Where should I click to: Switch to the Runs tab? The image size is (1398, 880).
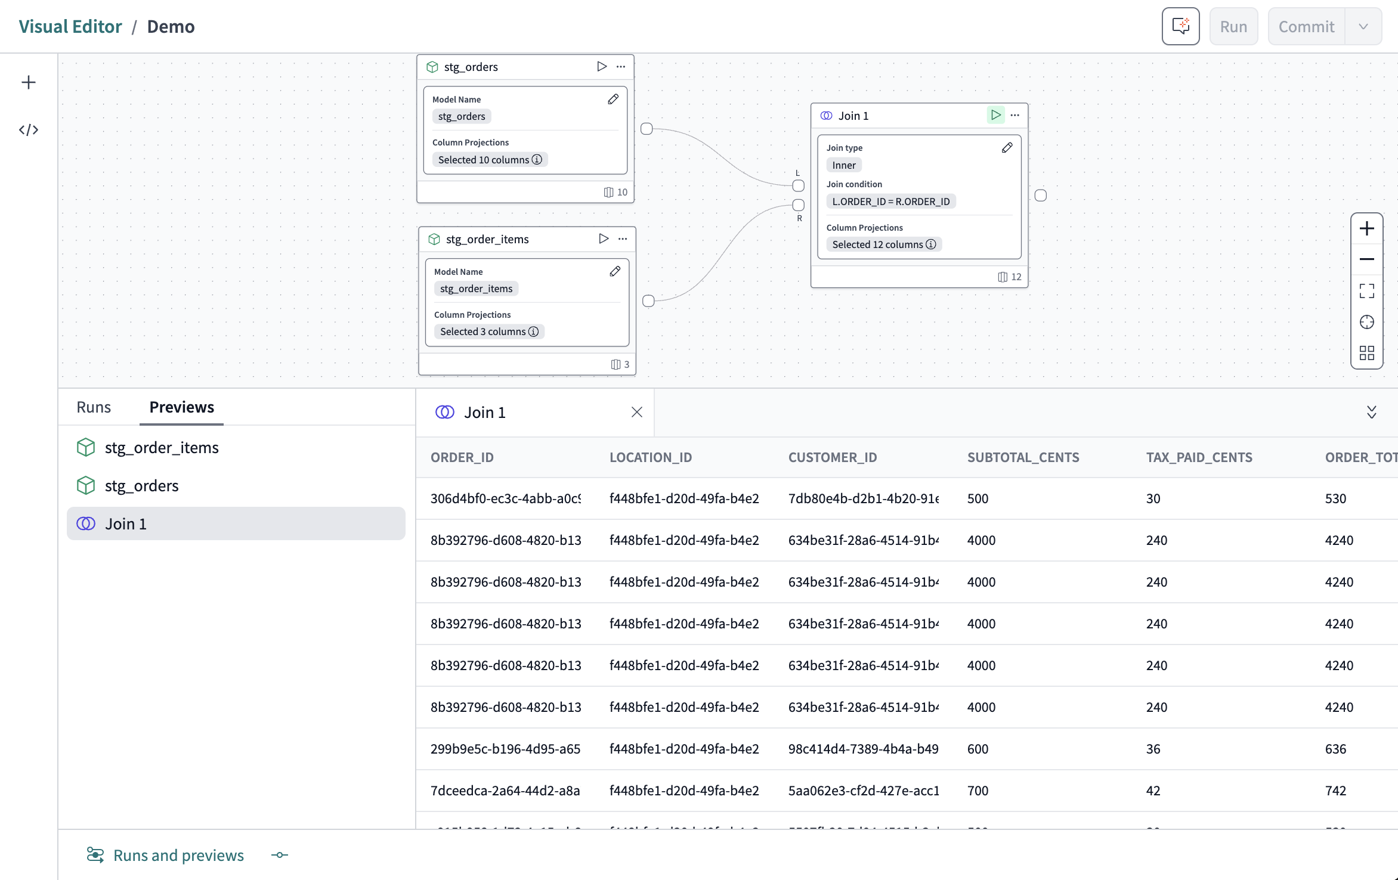point(93,407)
